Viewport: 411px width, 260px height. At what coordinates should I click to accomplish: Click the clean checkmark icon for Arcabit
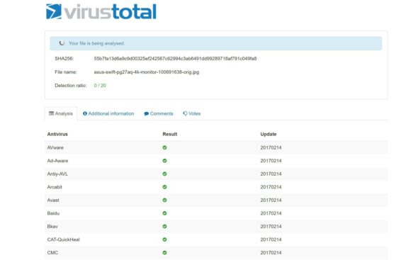[x=164, y=187]
